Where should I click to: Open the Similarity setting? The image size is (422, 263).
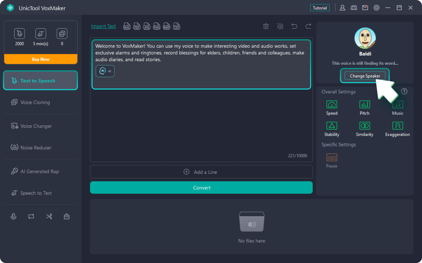tap(365, 129)
